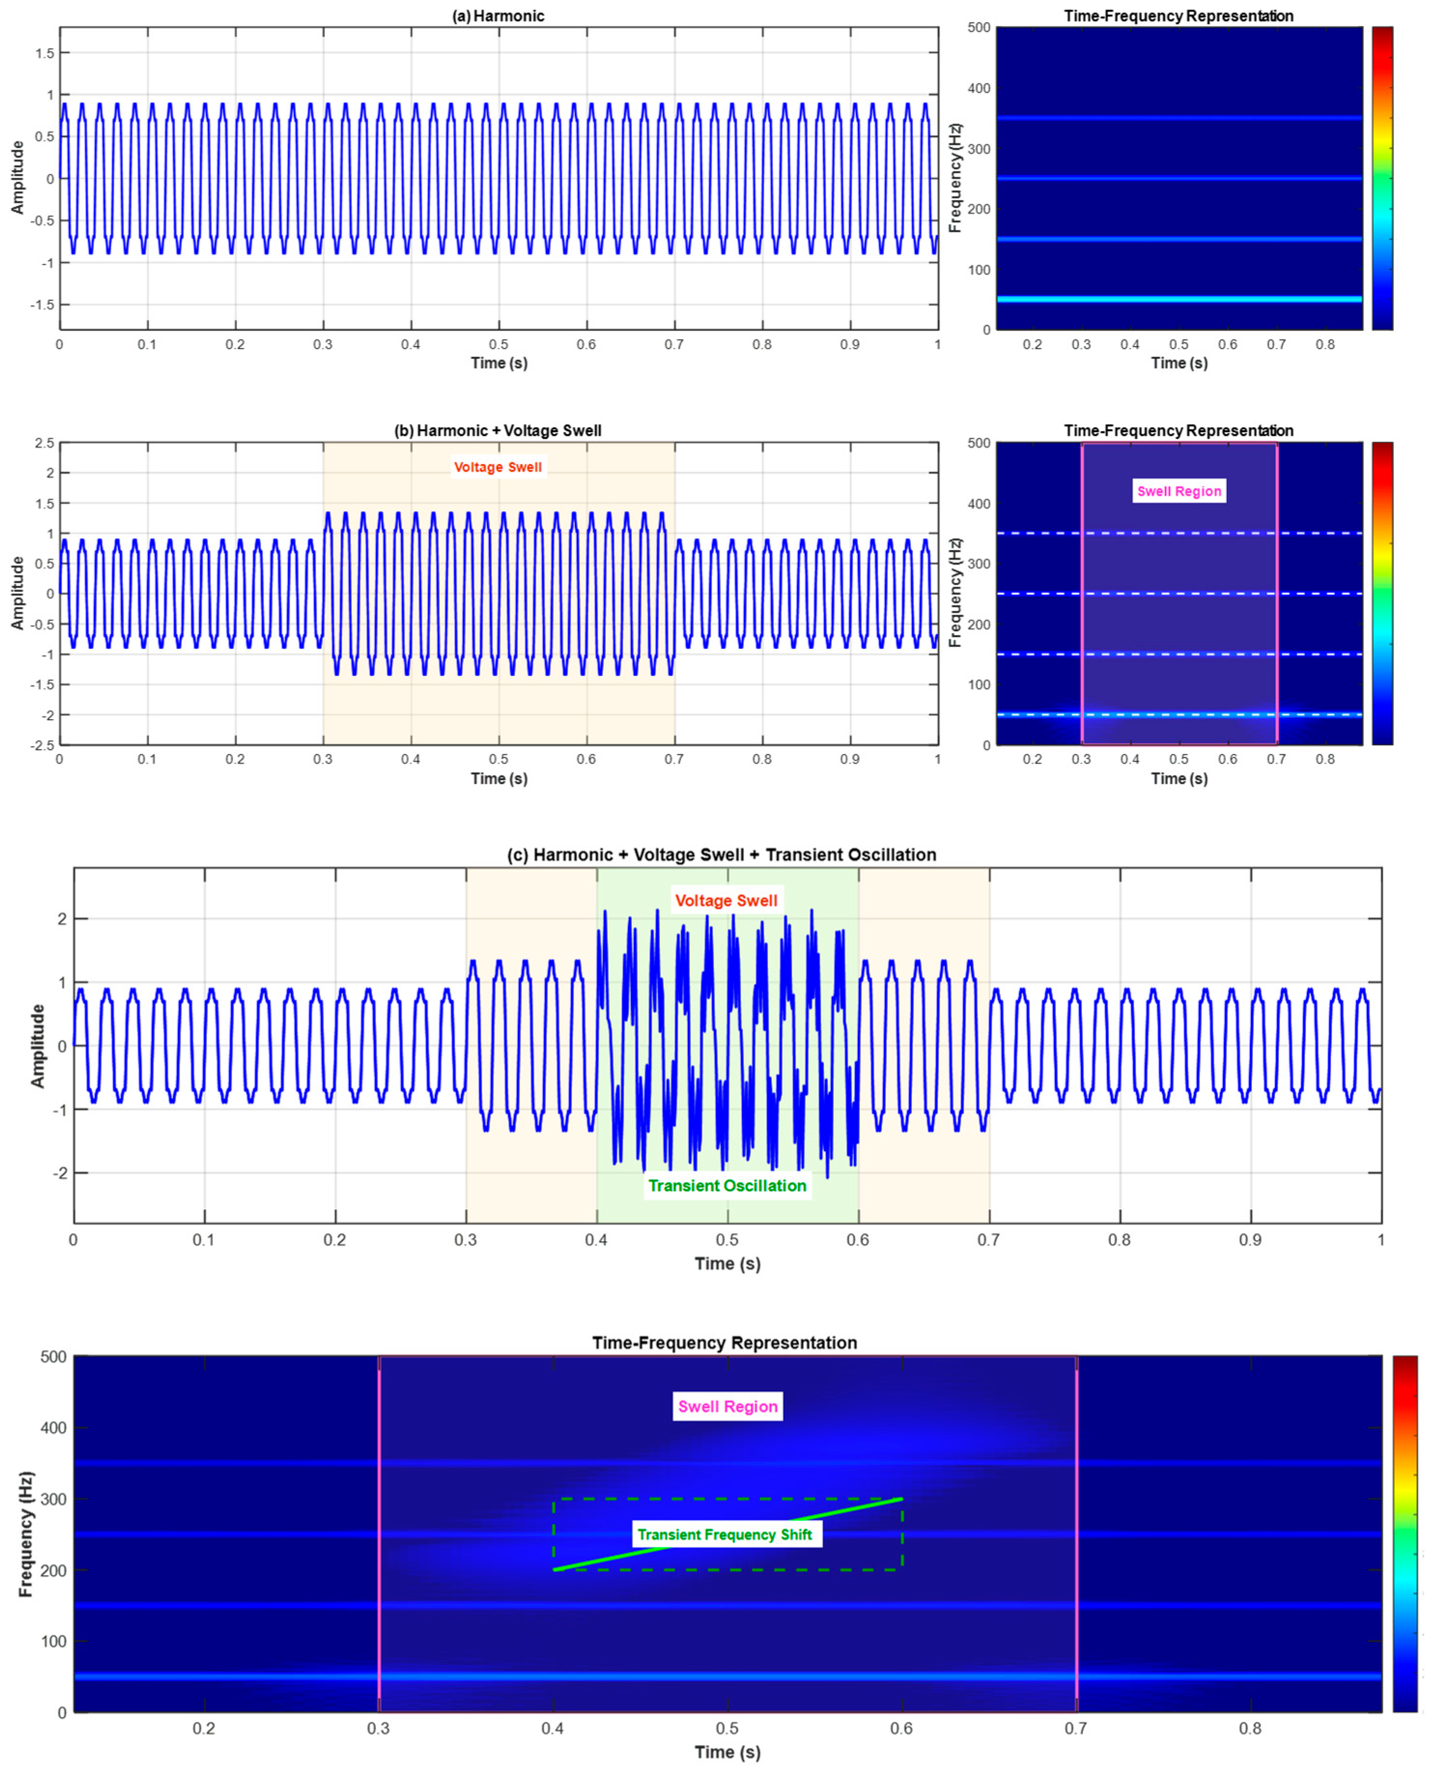Click the red 'Voltage Swell' label in plot (c)
The height and width of the screenshot is (1775, 1432).
(726, 900)
